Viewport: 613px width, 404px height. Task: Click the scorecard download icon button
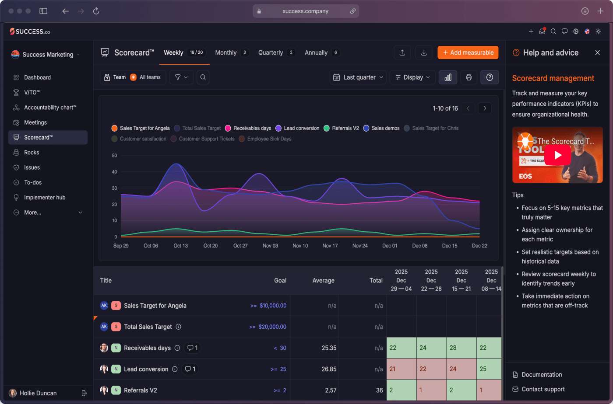coord(424,52)
